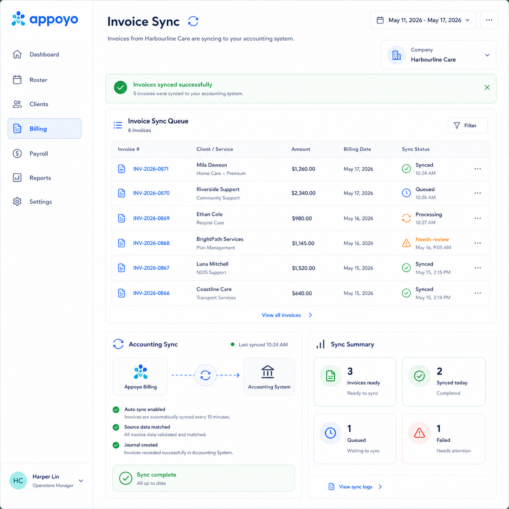This screenshot has height=509, width=509.
Task: Open row actions menu for INV-2026-0868
Action: (478, 243)
